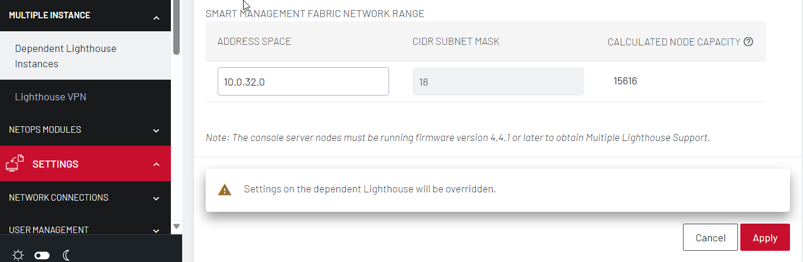Click the CIDR Subnet Mask field
This screenshot has width=803, height=262.
click(x=498, y=81)
